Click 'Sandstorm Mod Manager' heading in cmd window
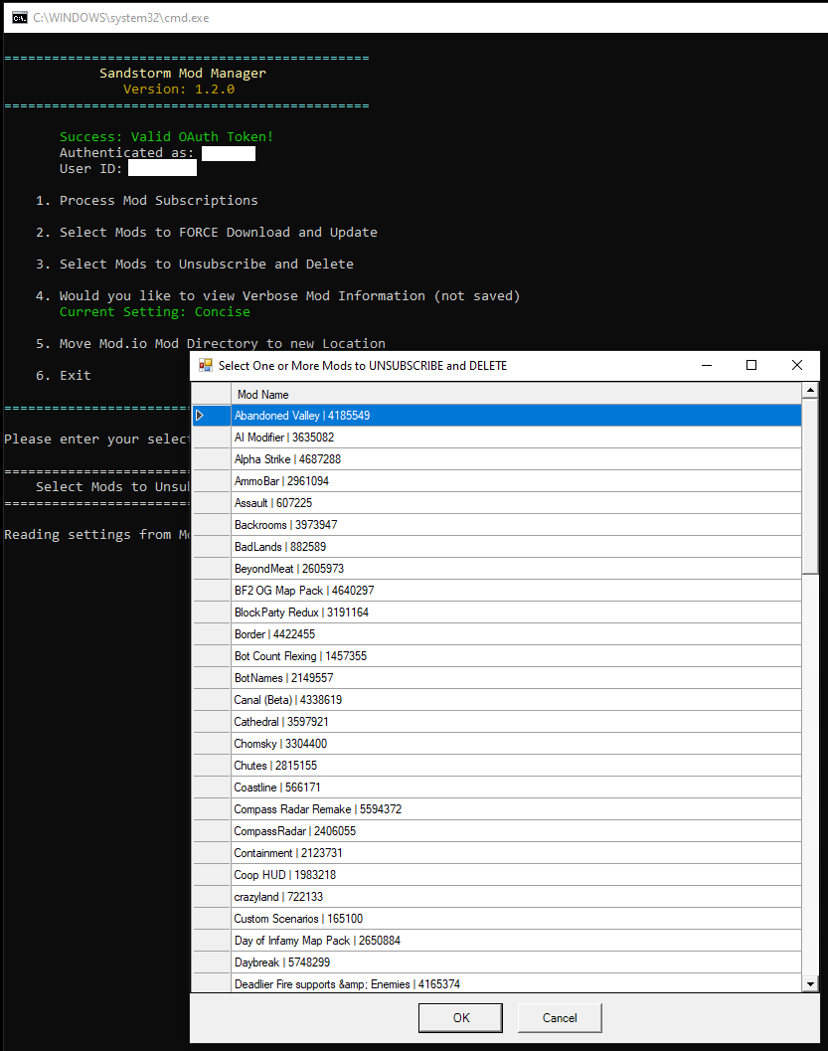This screenshot has width=828, height=1051. 182,73
